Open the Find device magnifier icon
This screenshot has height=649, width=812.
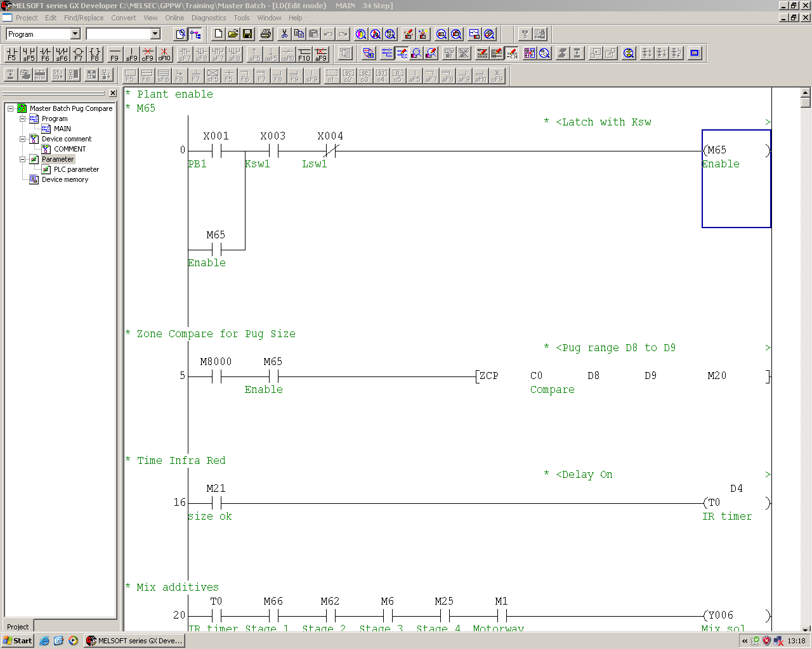point(362,34)
